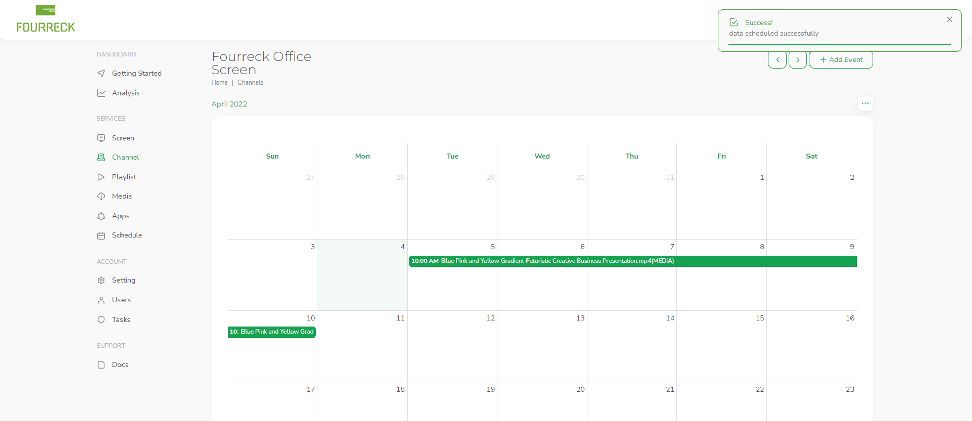This screenshot has height=421, width=972.
Task: Open the 10:00 AM multi-day media event
Action: coord(632,261)
